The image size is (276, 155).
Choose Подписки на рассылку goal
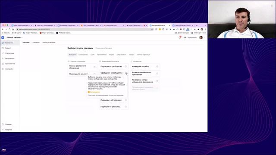tap(114, 107)
